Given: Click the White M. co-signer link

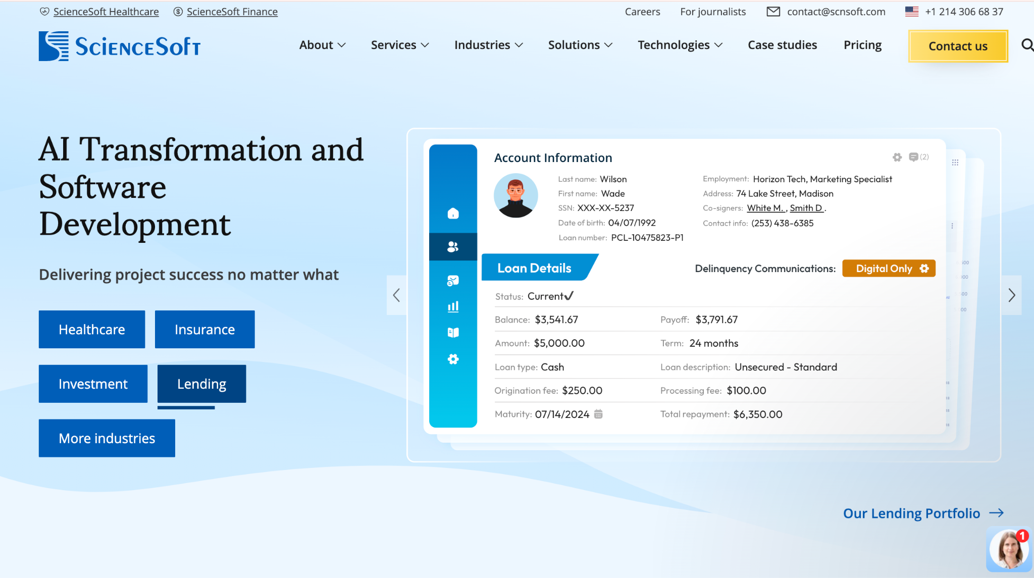Looking at the screenshot, I should pyautogui.click(x=765, y=208).
